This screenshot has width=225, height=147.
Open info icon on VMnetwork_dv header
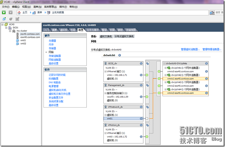point(141,107)
